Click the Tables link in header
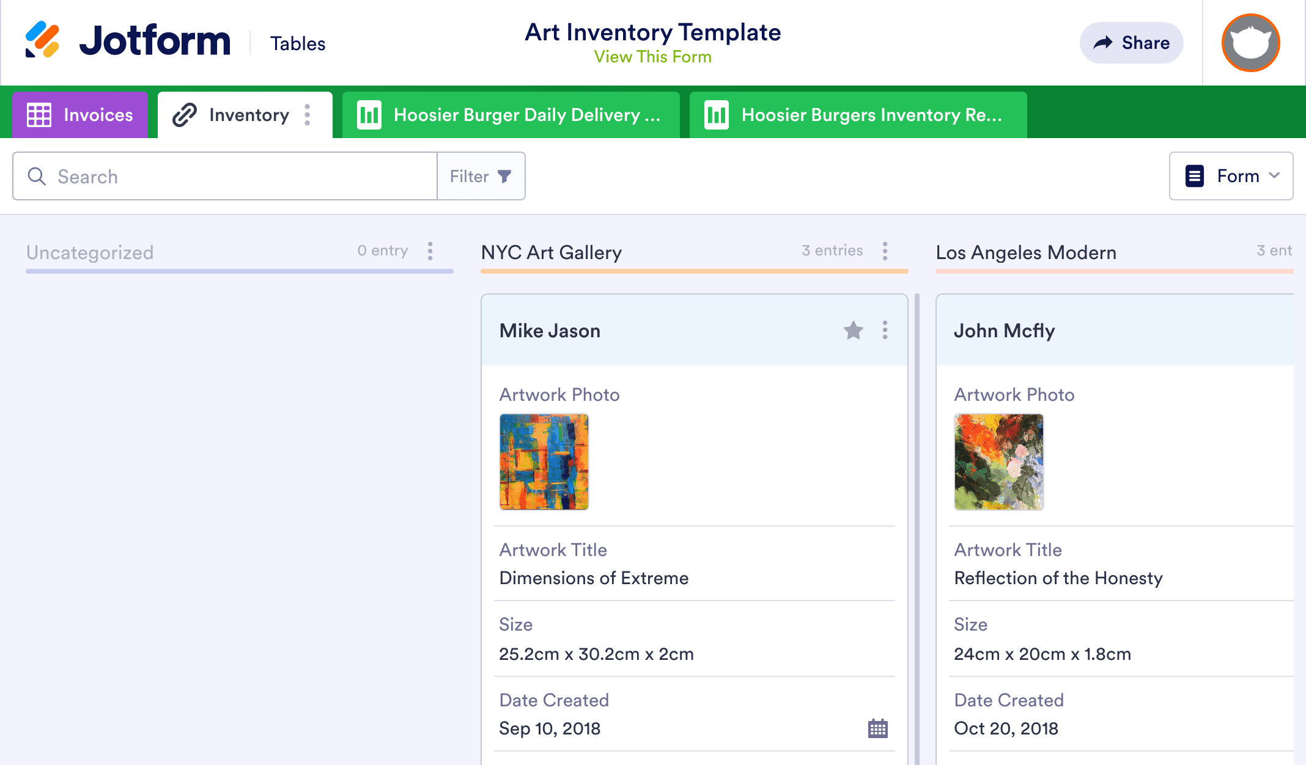Viewport: 1306px width, 765px height. pos(298,43)
